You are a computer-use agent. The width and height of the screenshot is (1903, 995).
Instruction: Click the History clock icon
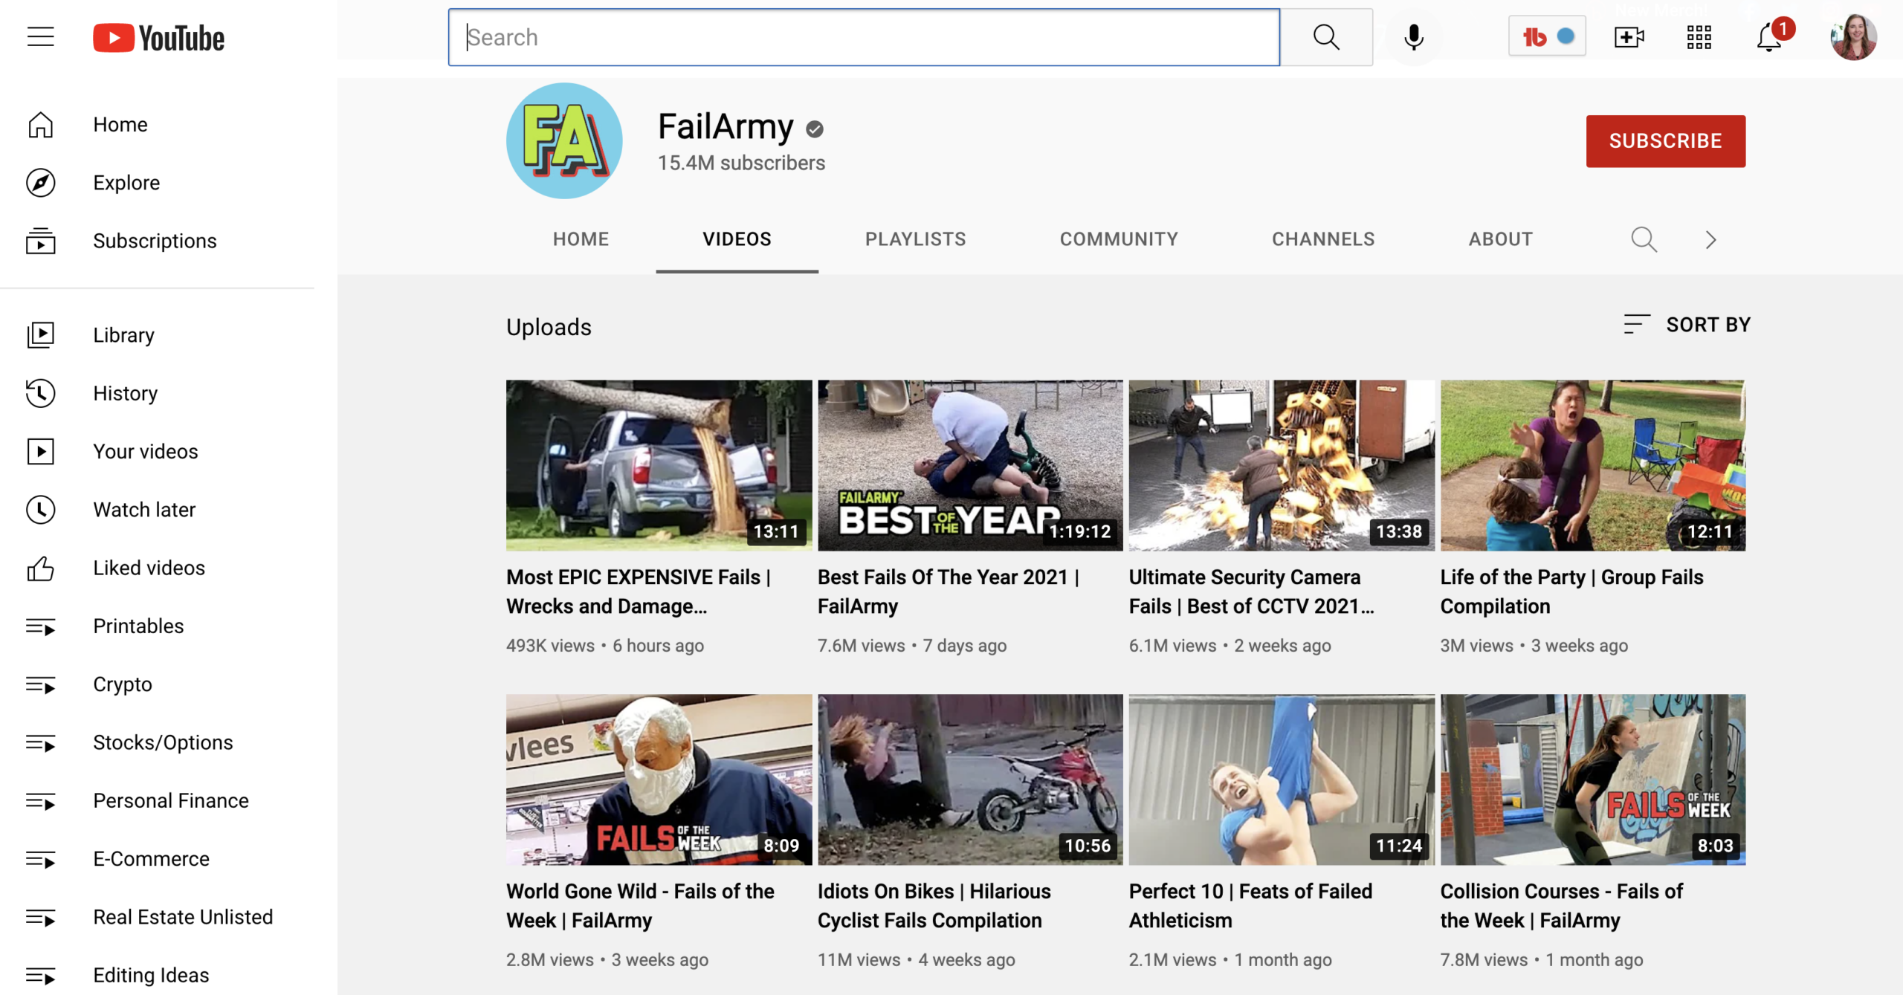(41, 393)
